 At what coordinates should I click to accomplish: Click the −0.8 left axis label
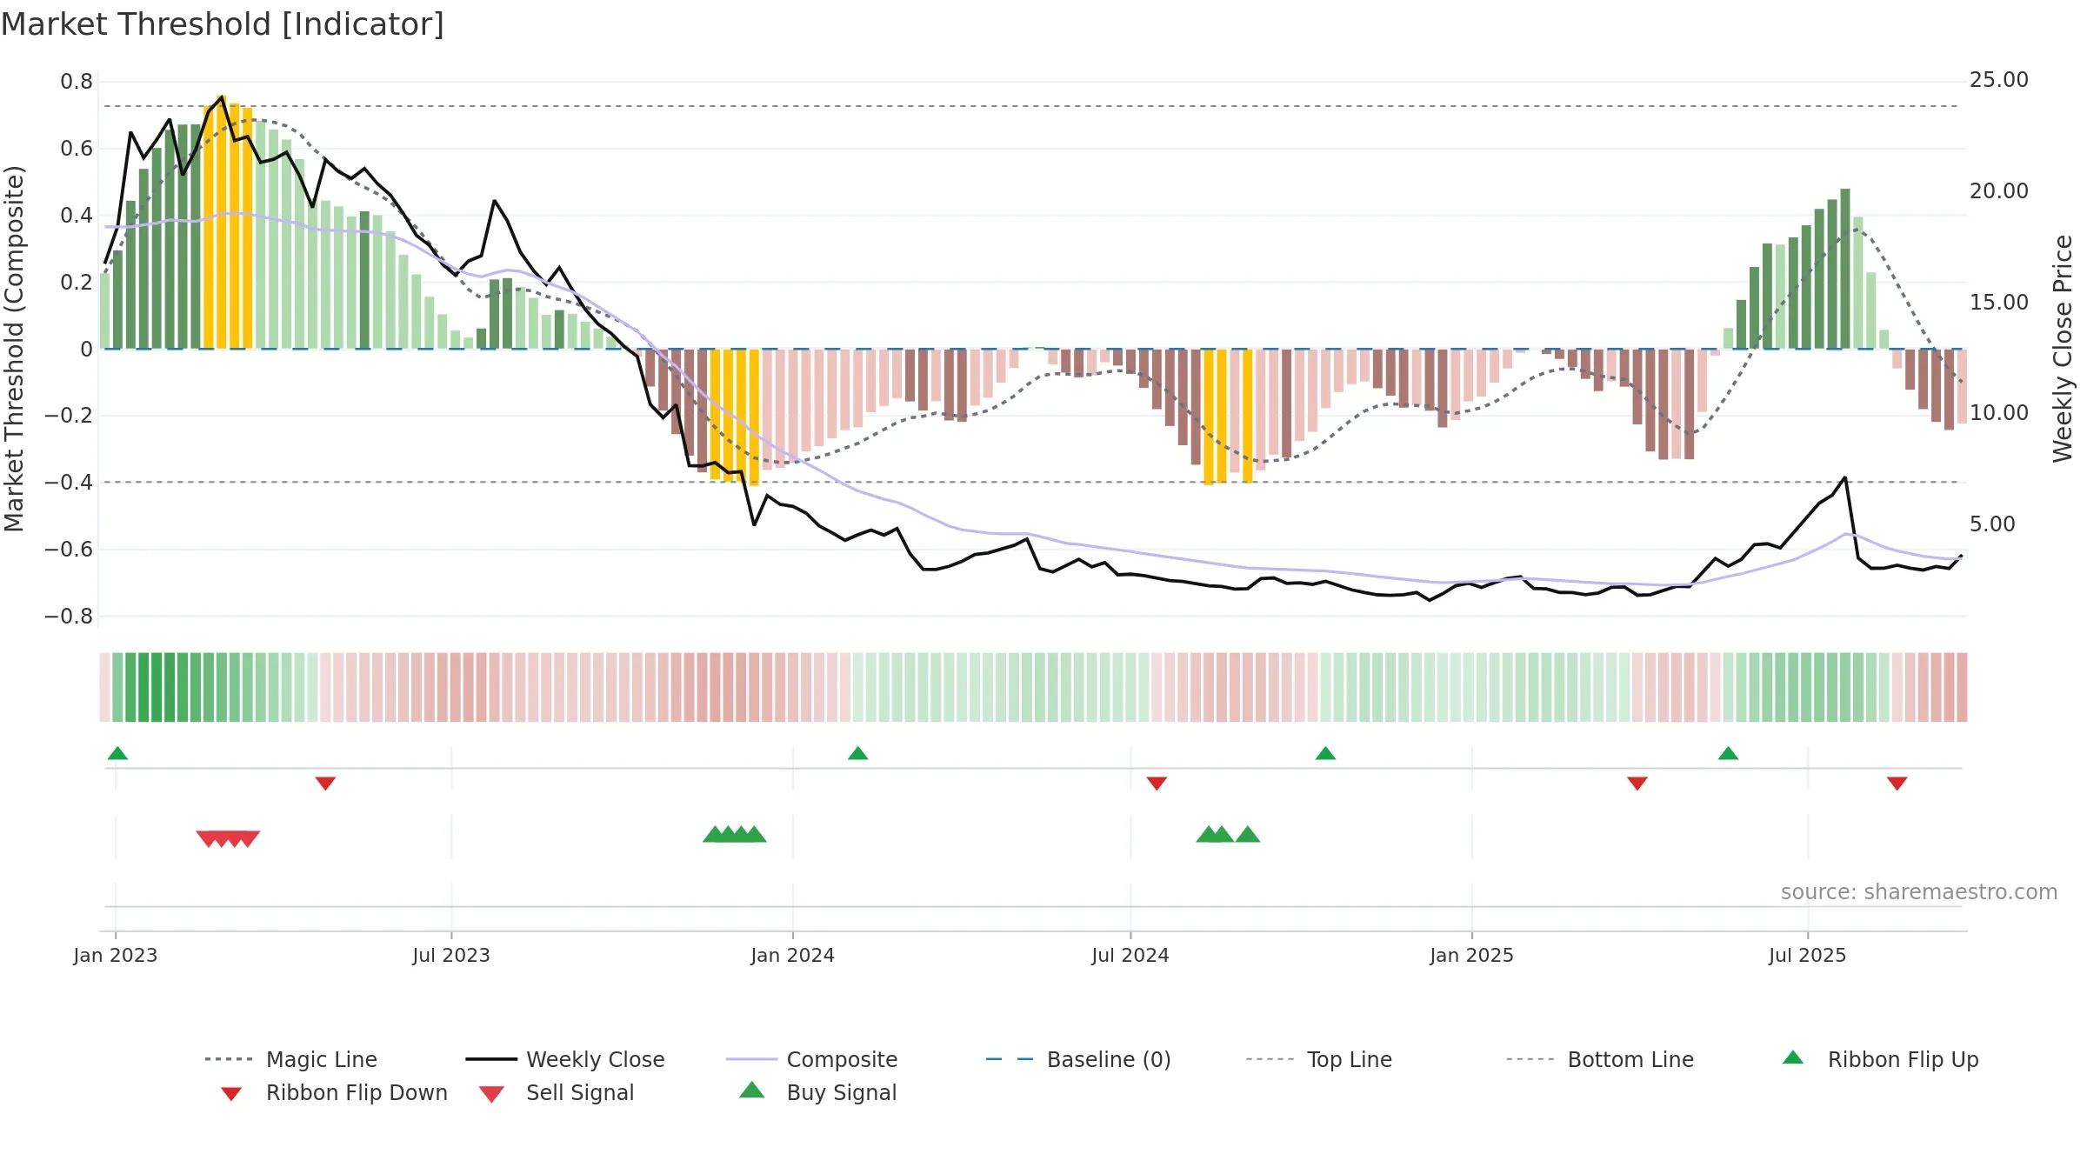[69, 617]
